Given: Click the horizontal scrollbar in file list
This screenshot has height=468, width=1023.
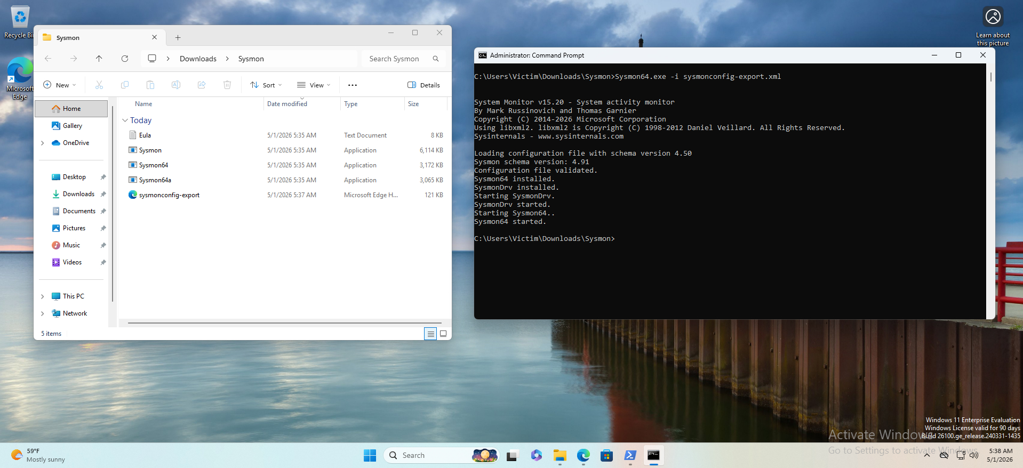Looking at the screenshot, I should [285, 322].
